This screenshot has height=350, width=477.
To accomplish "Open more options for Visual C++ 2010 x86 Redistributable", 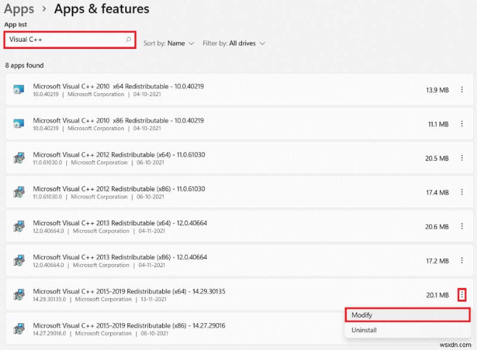I will coord(461,124).
